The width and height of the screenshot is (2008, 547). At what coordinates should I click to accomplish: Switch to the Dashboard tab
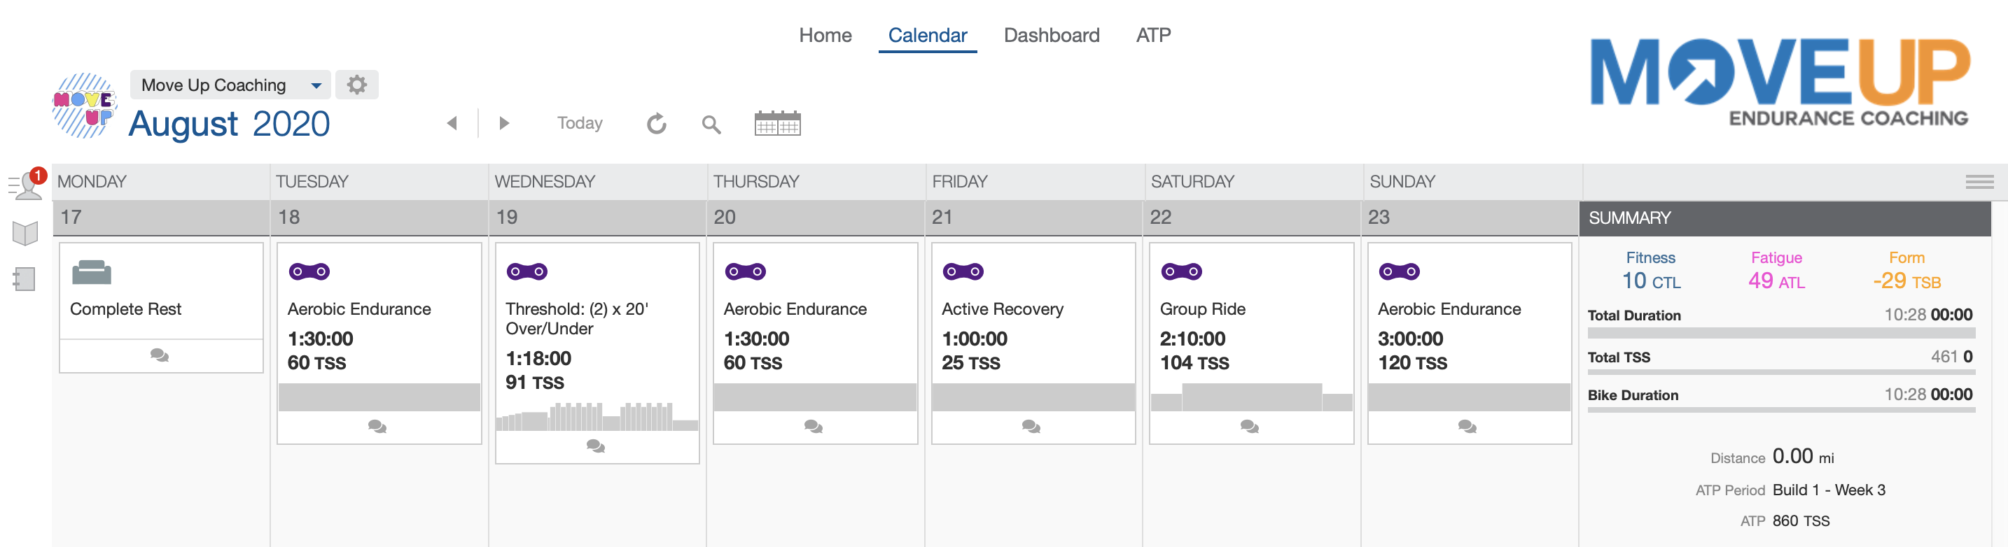click(1051, 35)
